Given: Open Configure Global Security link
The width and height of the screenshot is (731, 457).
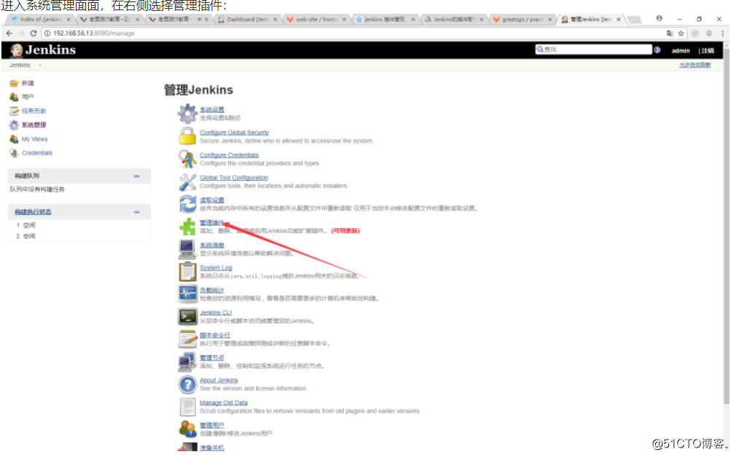Looking at the screenshot, I should pos(234,133).
